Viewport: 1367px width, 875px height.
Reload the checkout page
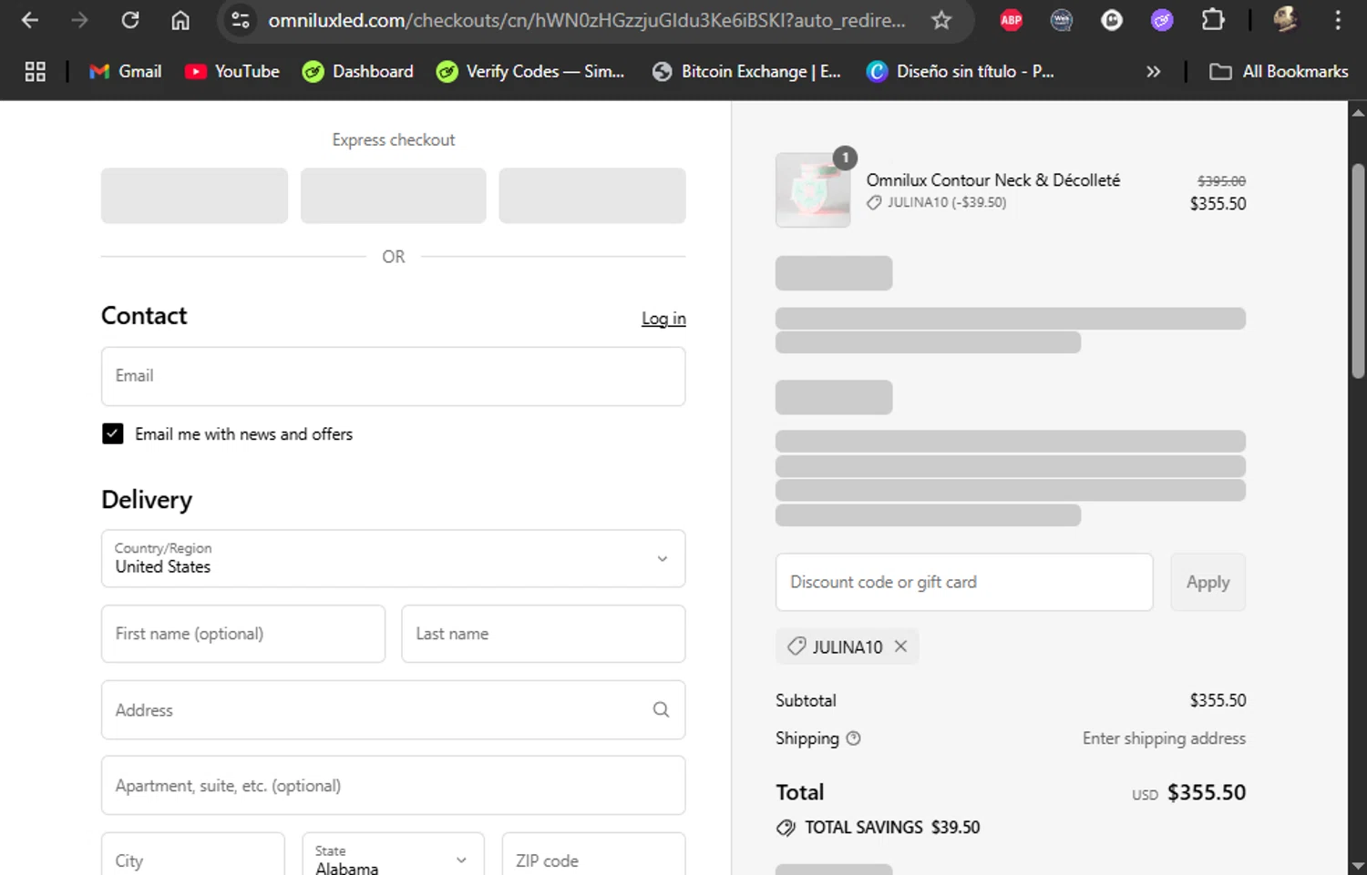pyautogui.click(x=130, y=20)
